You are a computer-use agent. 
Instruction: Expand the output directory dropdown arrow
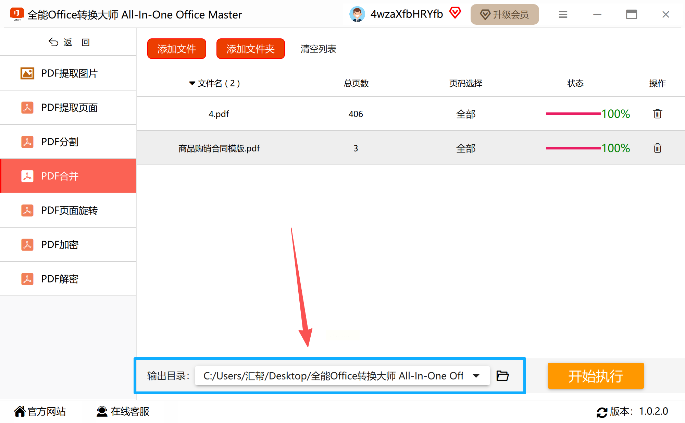pos(476,376)
